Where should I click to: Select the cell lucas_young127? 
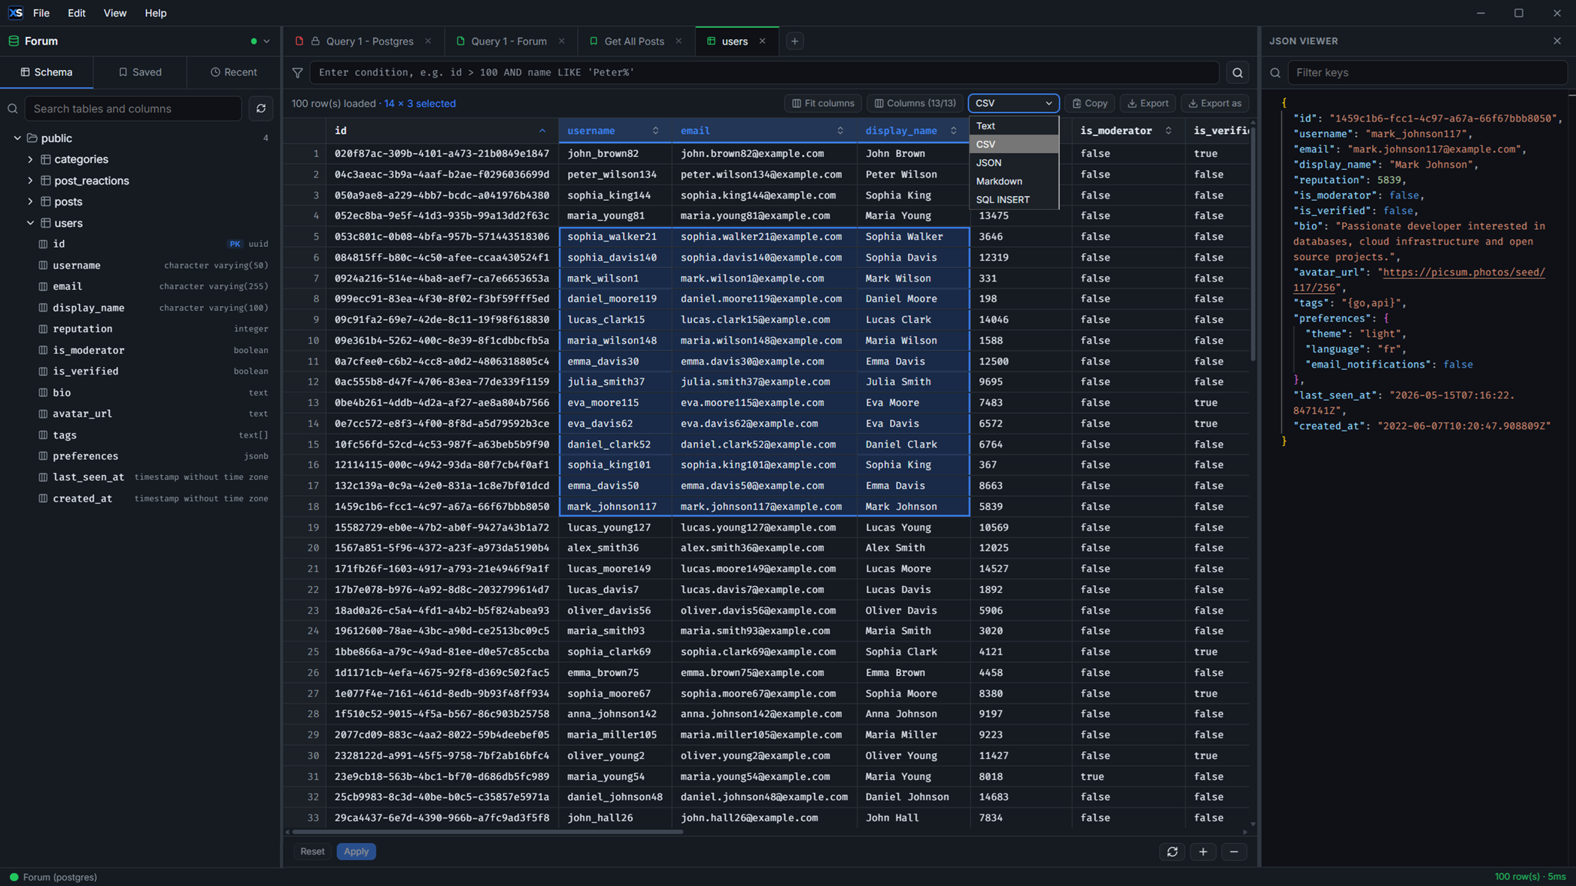coord(615,528)
